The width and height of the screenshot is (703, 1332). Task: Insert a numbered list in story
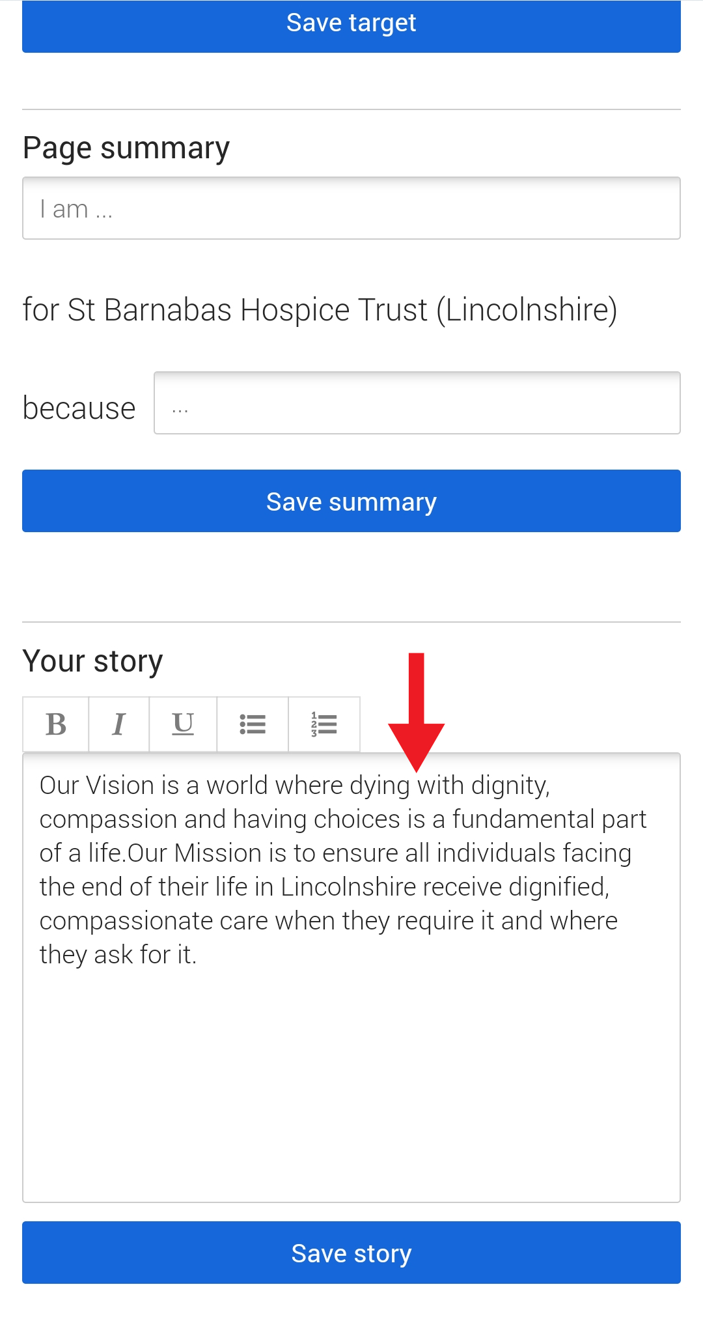tap(324, 724)
